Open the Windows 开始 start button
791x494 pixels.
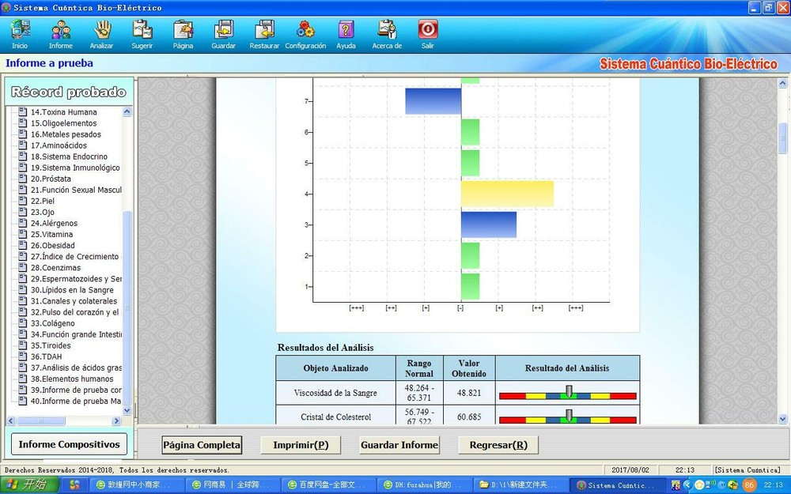pyautogui.click(x=29, y=484)
